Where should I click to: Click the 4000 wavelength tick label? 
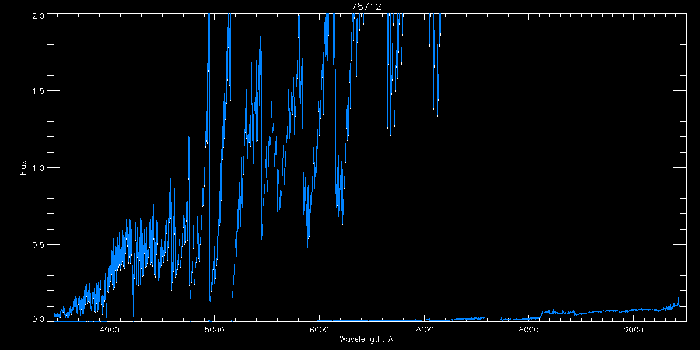click(110, 330)
